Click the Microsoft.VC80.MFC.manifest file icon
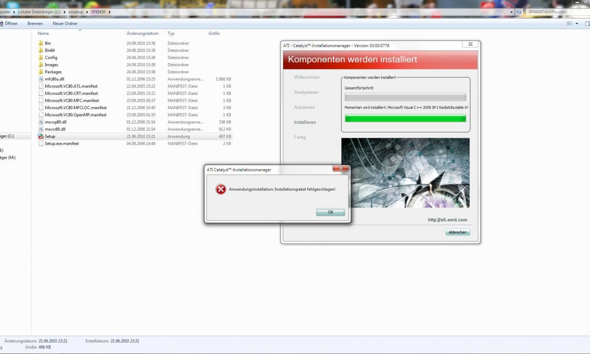590x354 pixels. coord(41,100)
